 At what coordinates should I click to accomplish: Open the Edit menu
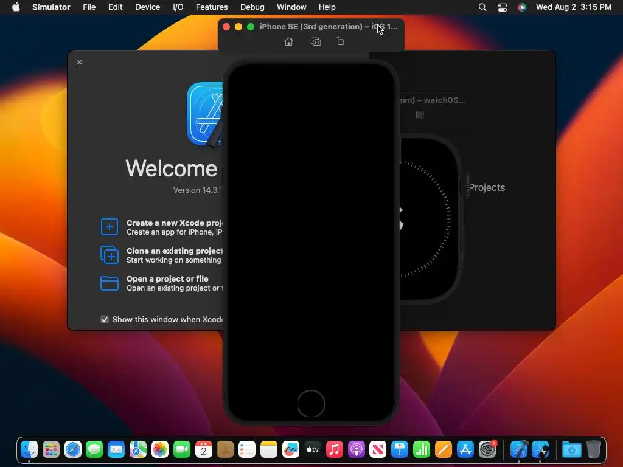tap(115, 7)
